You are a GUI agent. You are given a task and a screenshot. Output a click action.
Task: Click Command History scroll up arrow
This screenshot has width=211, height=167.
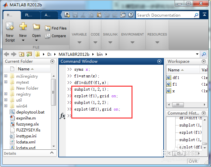[x=205, y=120]
